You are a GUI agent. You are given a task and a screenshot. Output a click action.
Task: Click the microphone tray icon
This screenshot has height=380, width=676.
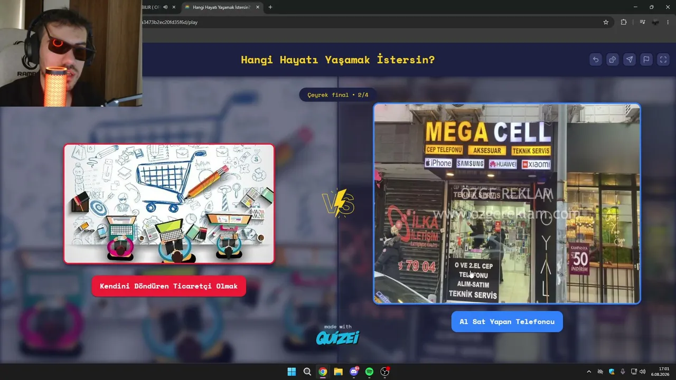click(623, 372)
